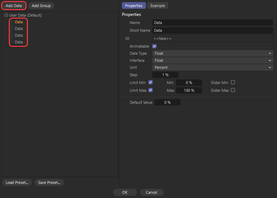Disable the Limit Min checkbox
277x198 pixels.
pos(151,82)
